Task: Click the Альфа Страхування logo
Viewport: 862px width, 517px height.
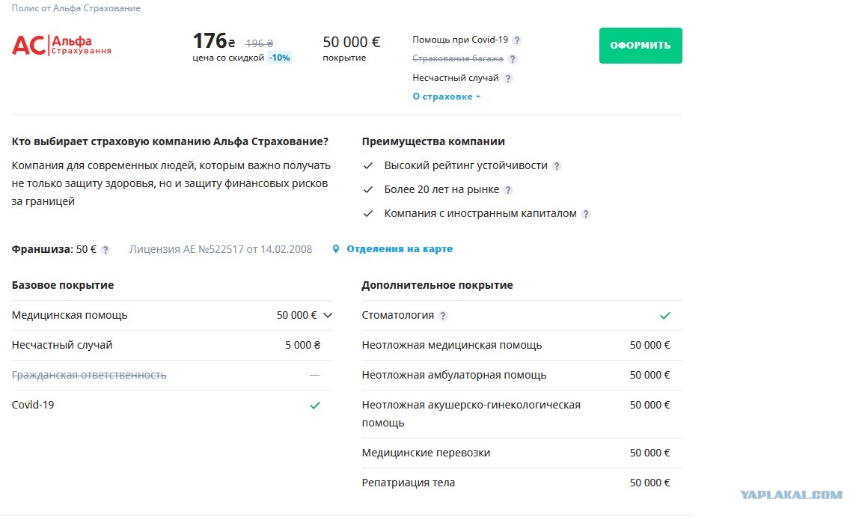Action: tap(61, 46)
